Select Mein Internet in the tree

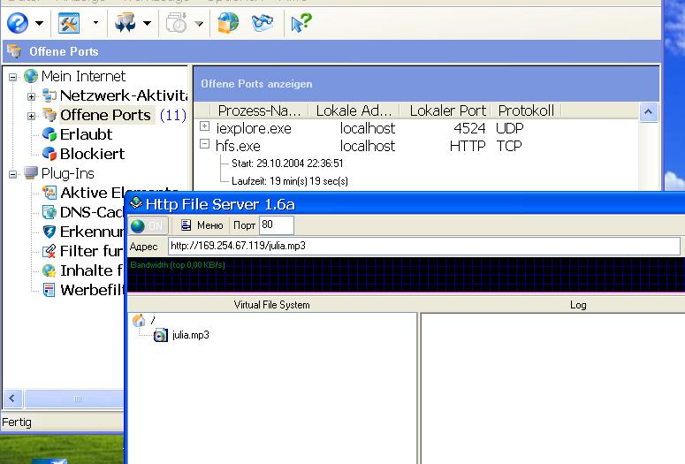[x=83, y=77]
